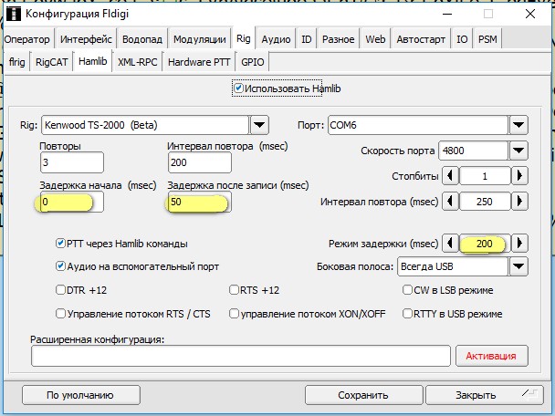Decrease Интервал повтора 250 with left arrow
Image resolution: width=555 pixels, height=416 pixels.
(449, 202)
